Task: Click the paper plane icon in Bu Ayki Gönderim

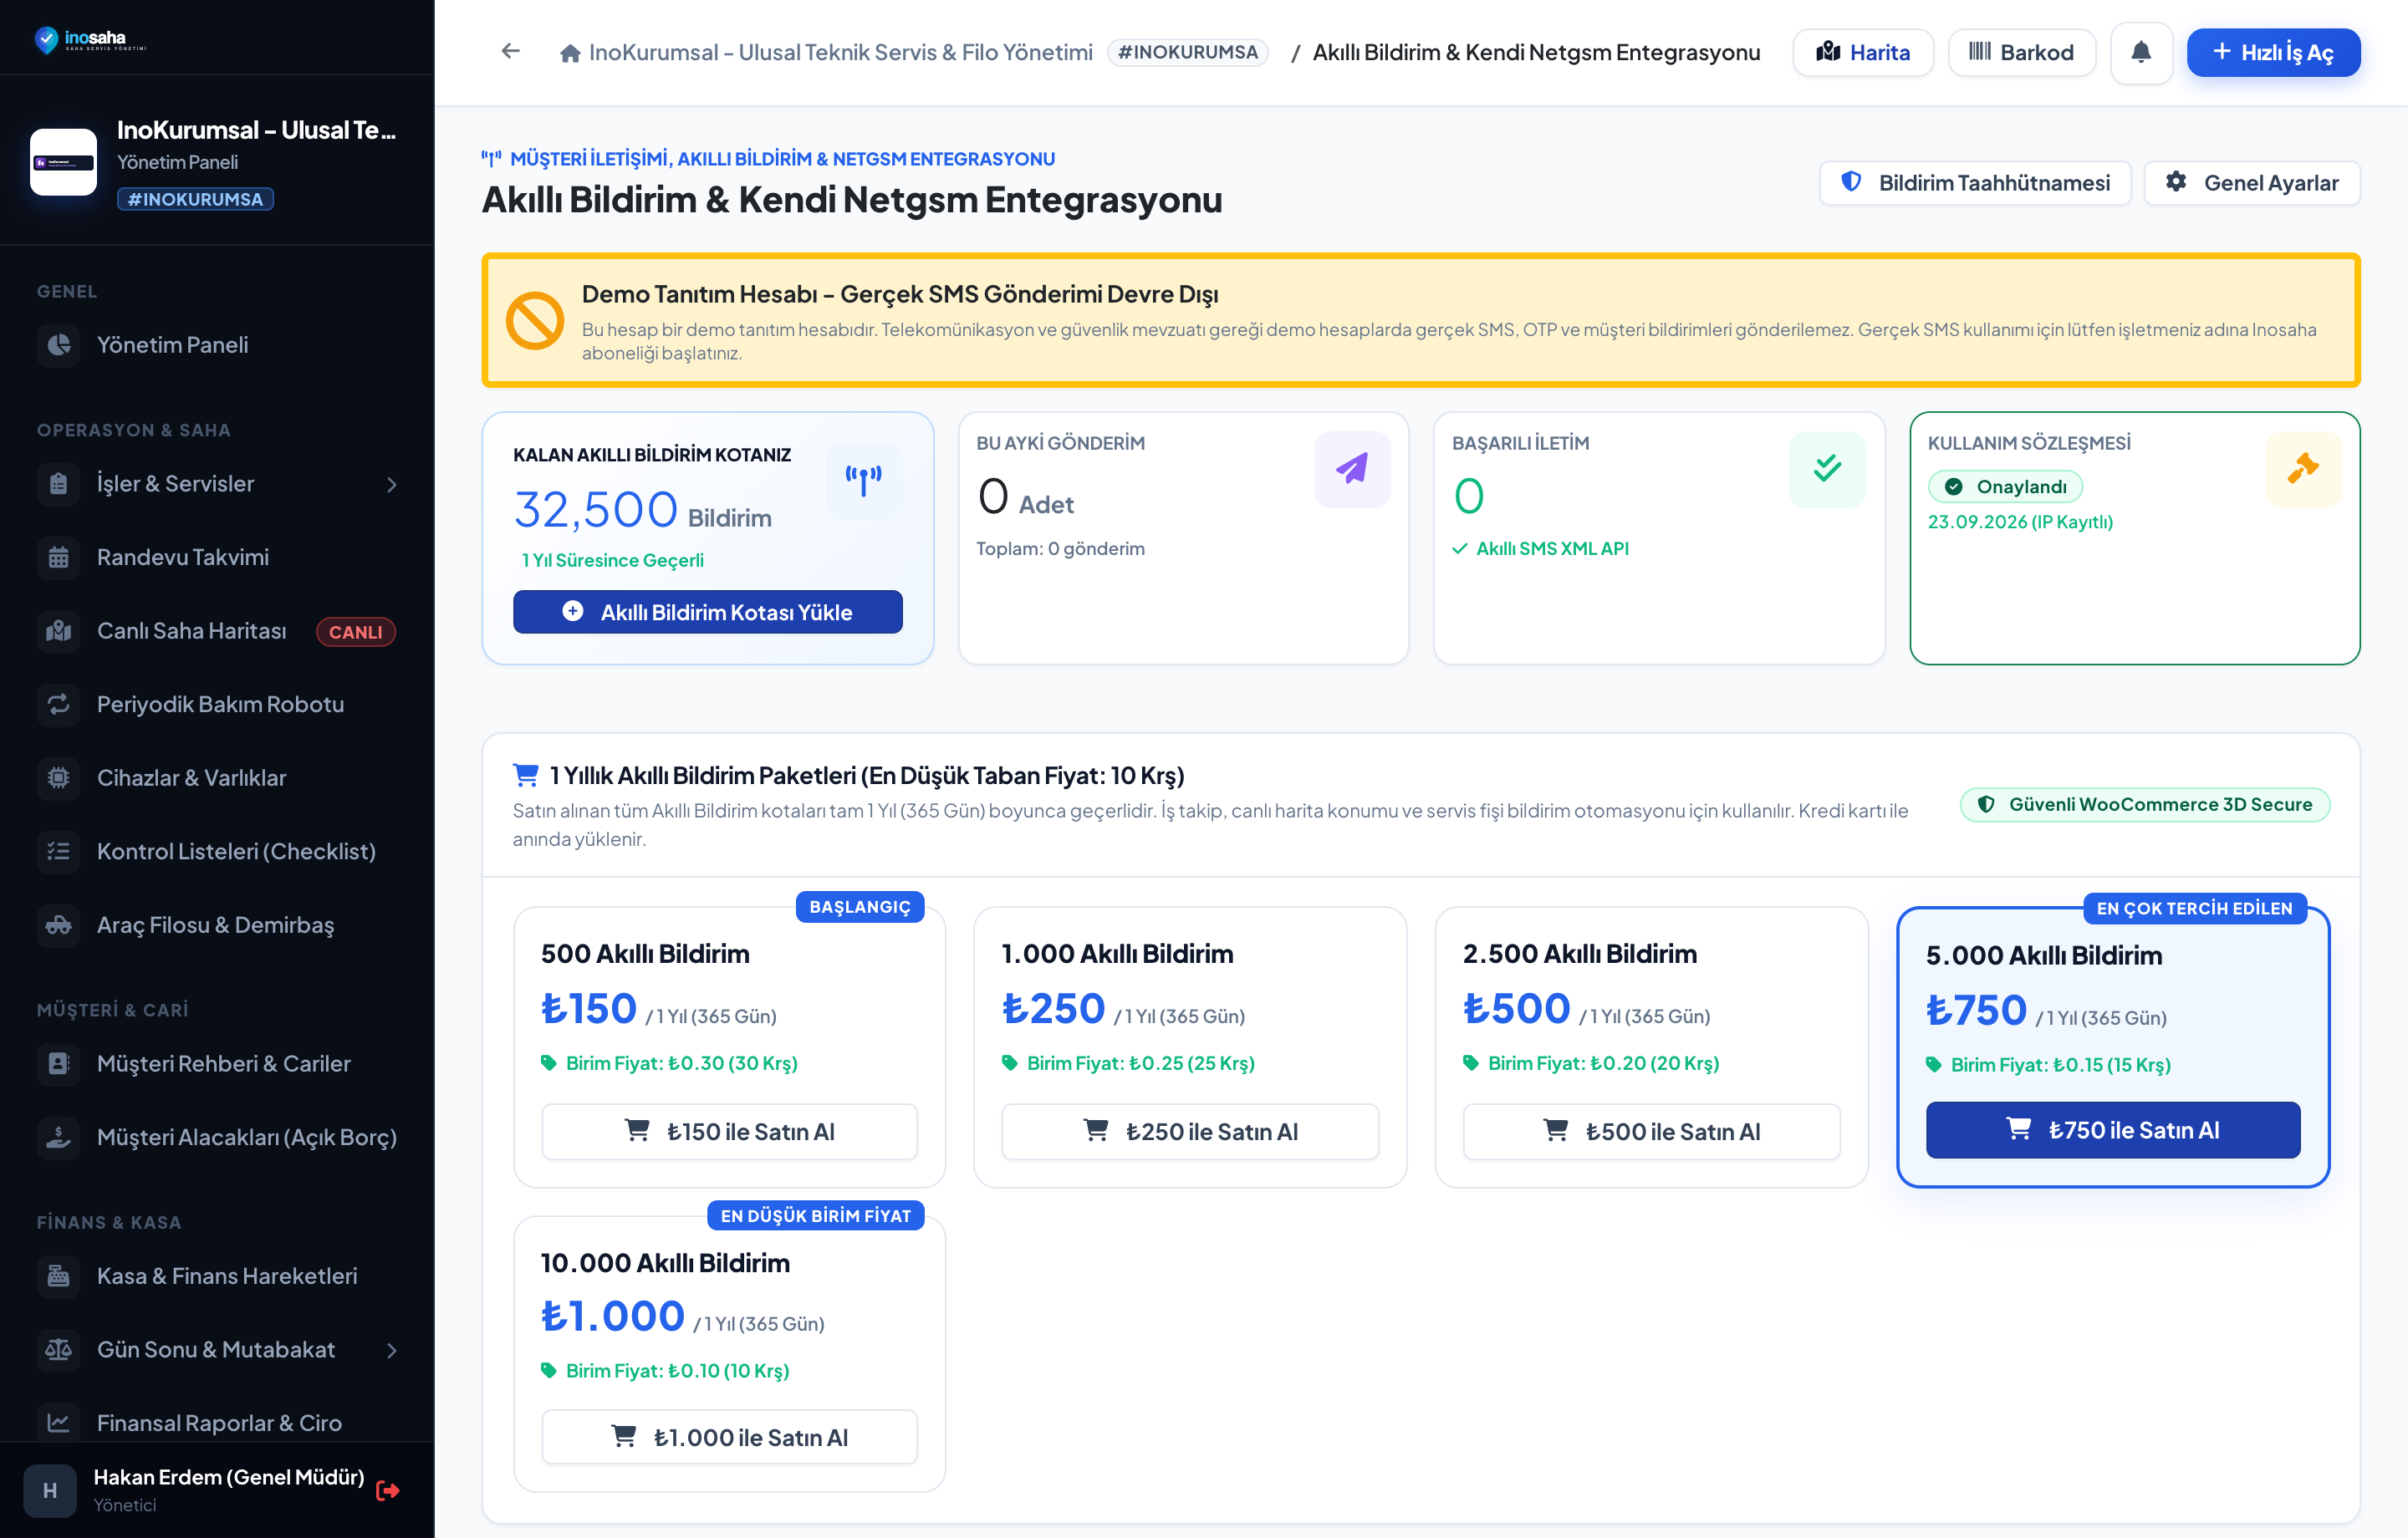Action: click(1351, 468)
